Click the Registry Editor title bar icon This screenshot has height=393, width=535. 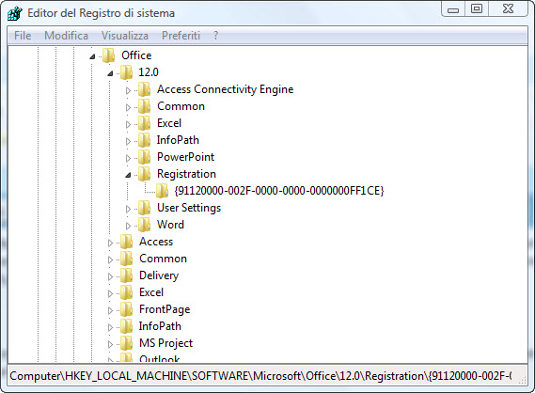tap(15, 13)
